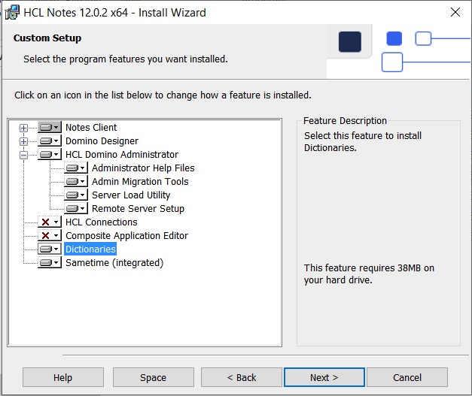
Task: Click HCL Domino Administrator drive icon
Action: point(49,155)
